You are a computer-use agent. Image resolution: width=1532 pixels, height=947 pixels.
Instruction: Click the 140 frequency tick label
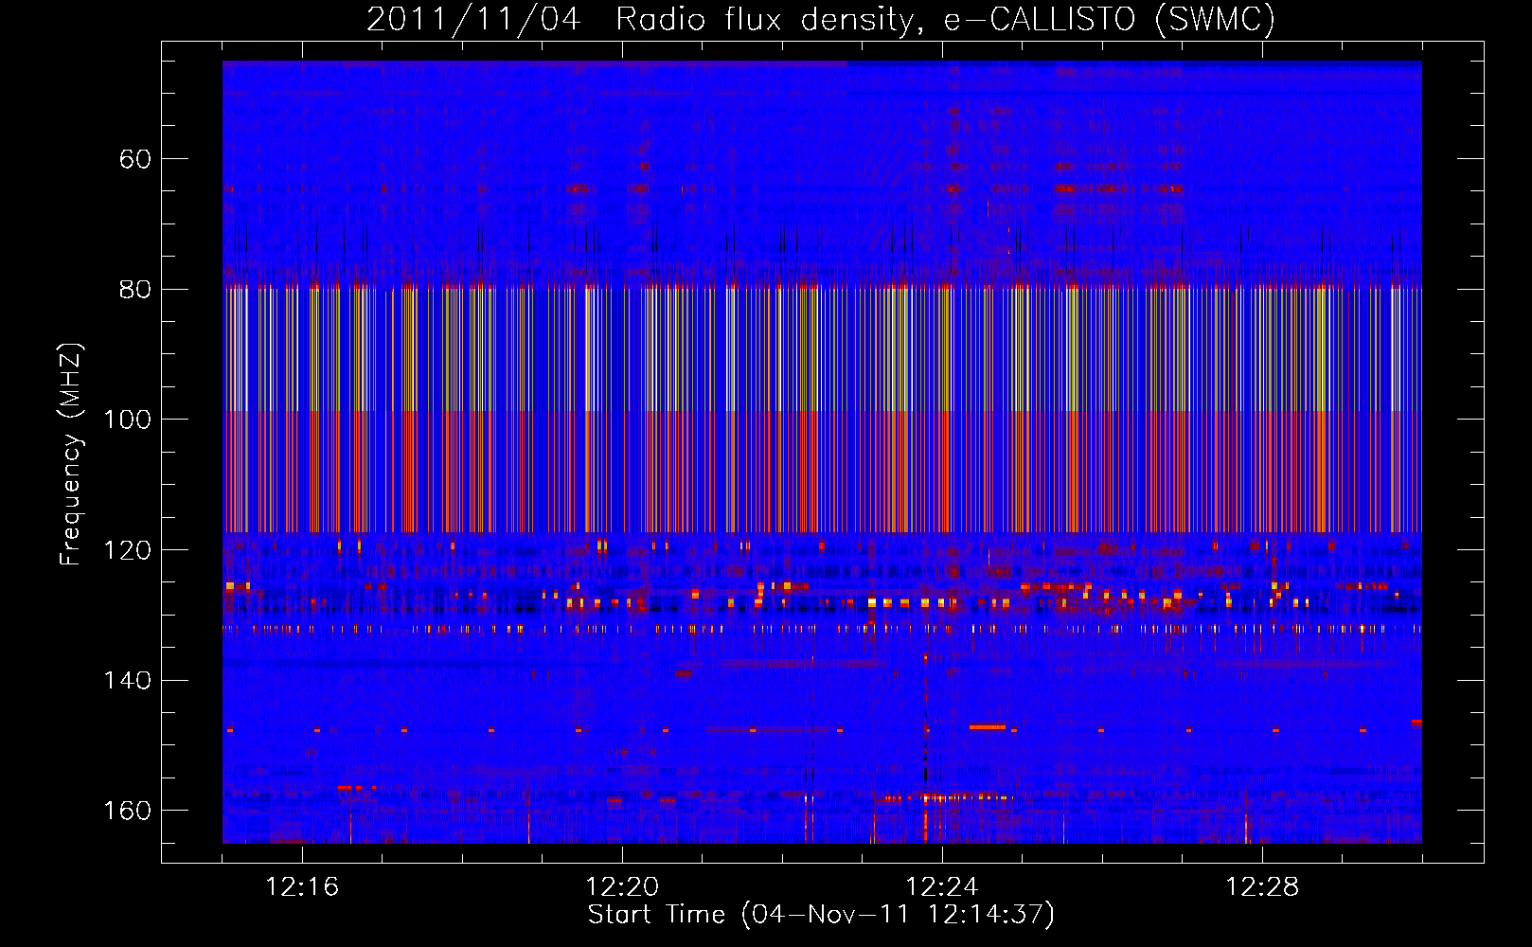tap(128, 681)
